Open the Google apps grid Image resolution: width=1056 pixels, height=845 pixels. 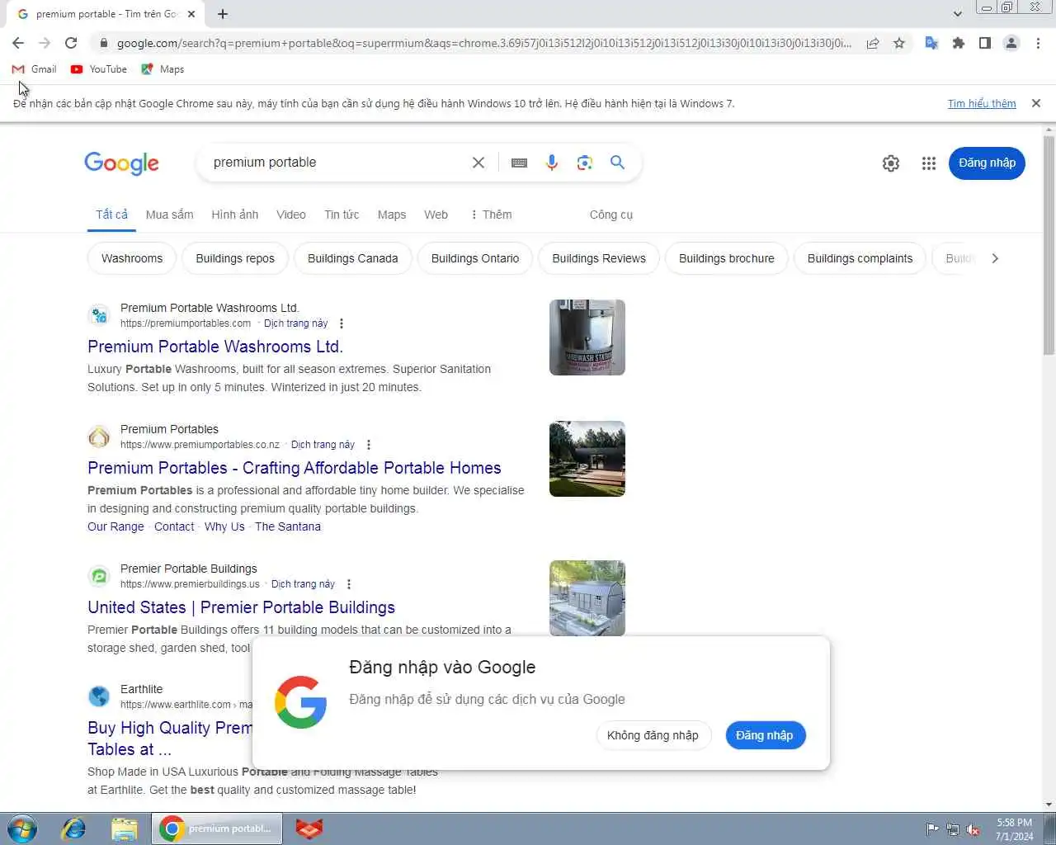[929, 163]
